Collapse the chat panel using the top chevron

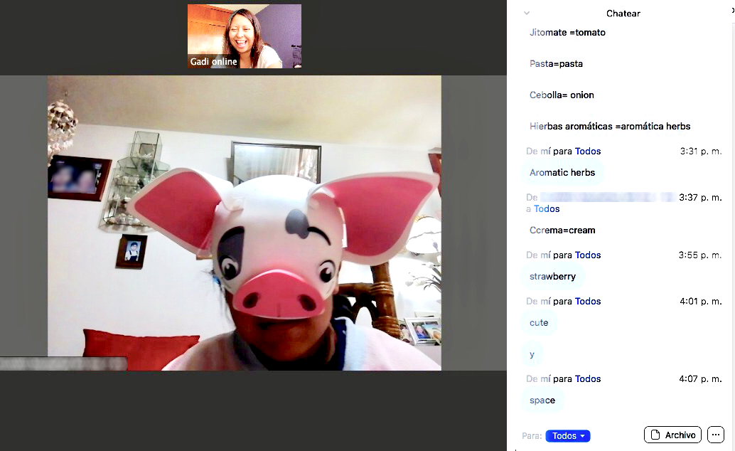pos(527,13)
